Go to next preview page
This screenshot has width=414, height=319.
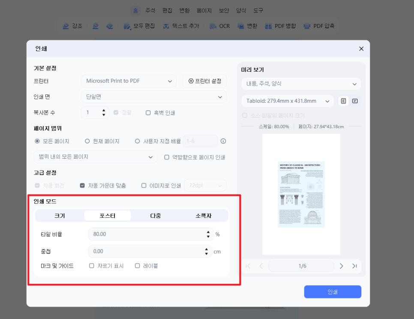coord(342,266)
